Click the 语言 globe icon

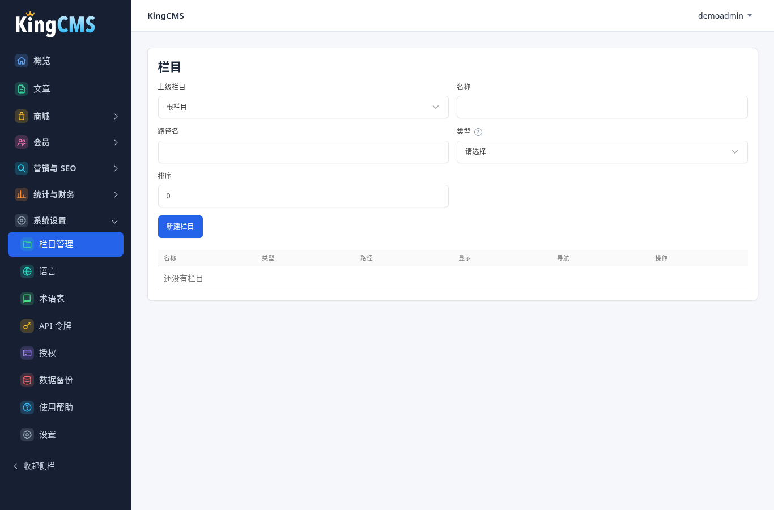click(x=27, y=271)
